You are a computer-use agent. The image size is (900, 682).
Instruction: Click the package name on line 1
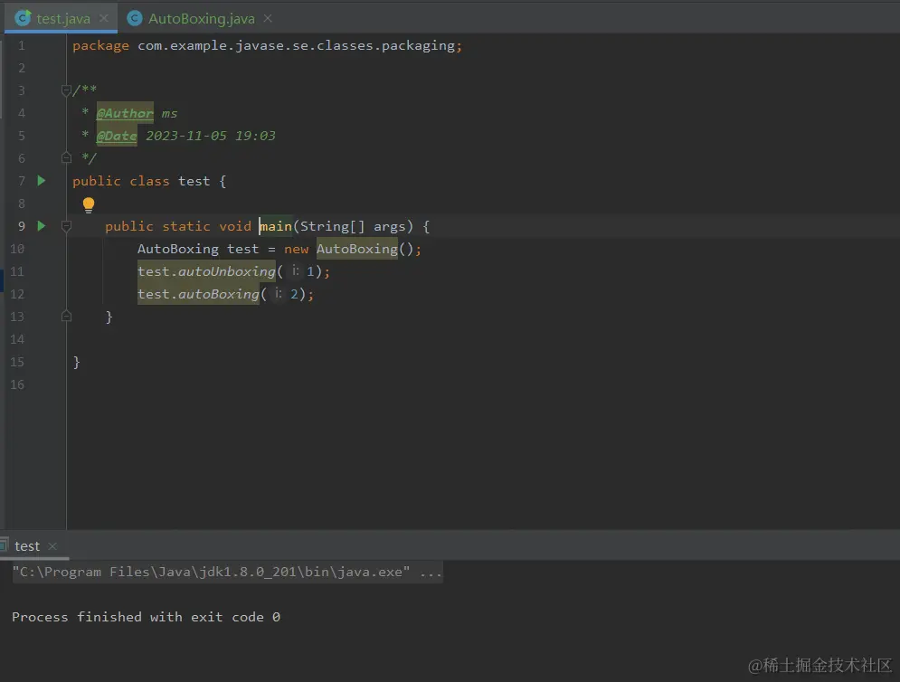pyautogui.click(x=296, y=45)
